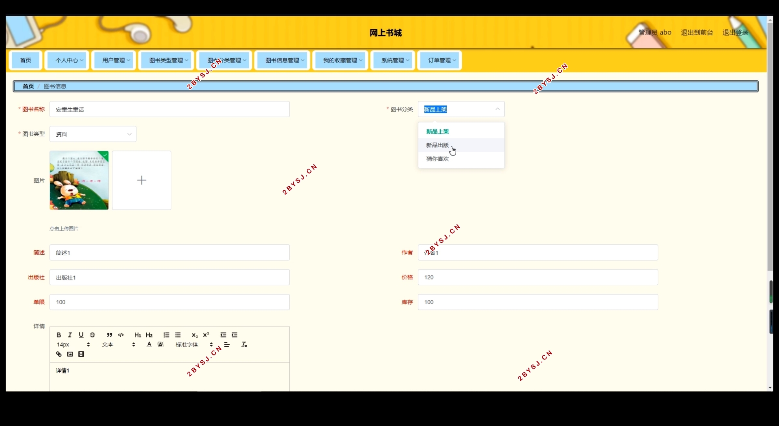Insert video using the film icon
Screen dimensions: 779x426
tap(81, 354)
